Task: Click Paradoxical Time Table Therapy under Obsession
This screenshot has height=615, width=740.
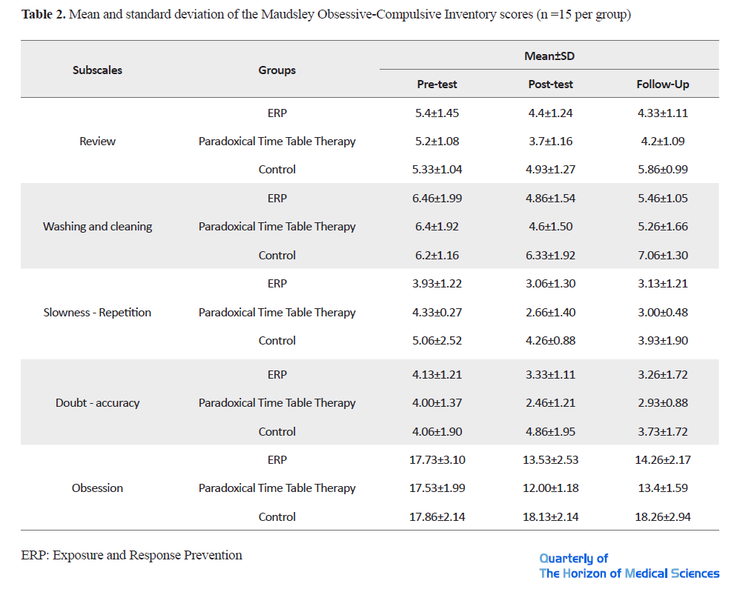Action: coord(277,488)
